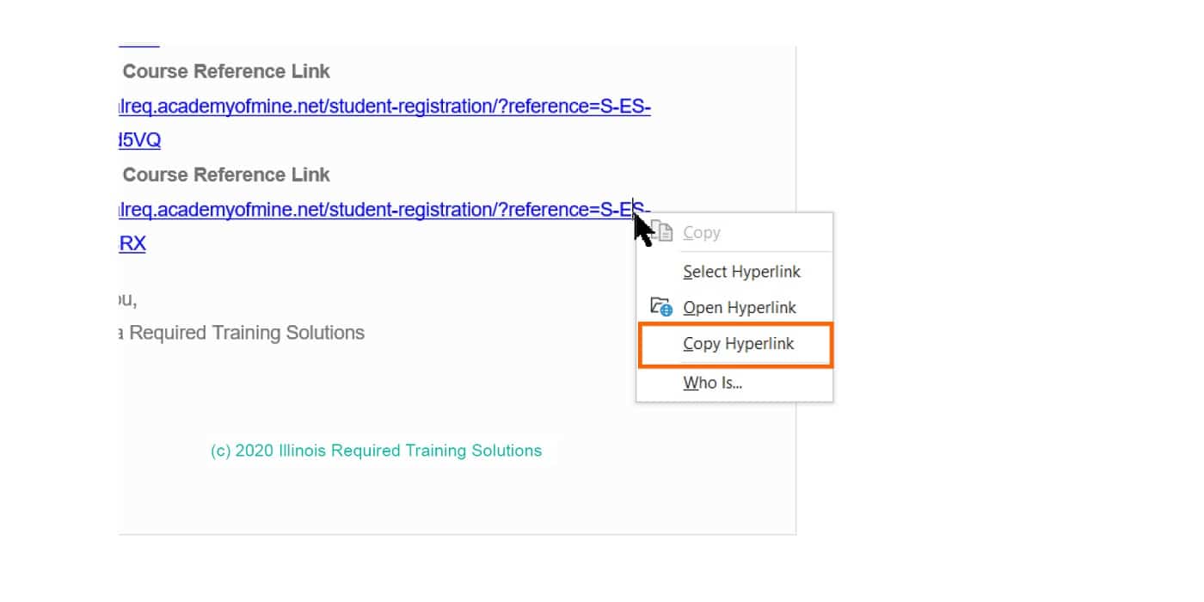Click the 45VQ link continuation
This screenshot has width=1204, height=602.
tap(139, 140)
